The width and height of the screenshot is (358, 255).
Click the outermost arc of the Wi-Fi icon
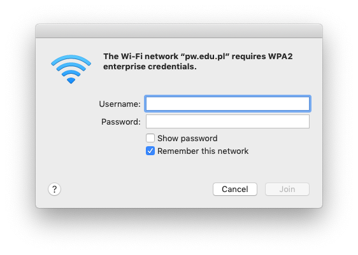[71, 59]
